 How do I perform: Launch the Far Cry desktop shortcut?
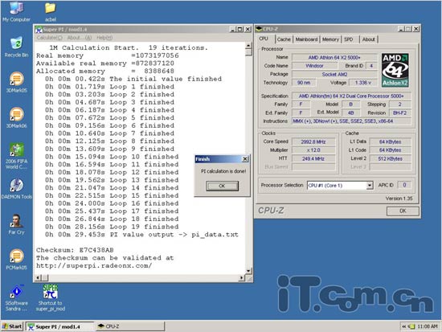16,224
